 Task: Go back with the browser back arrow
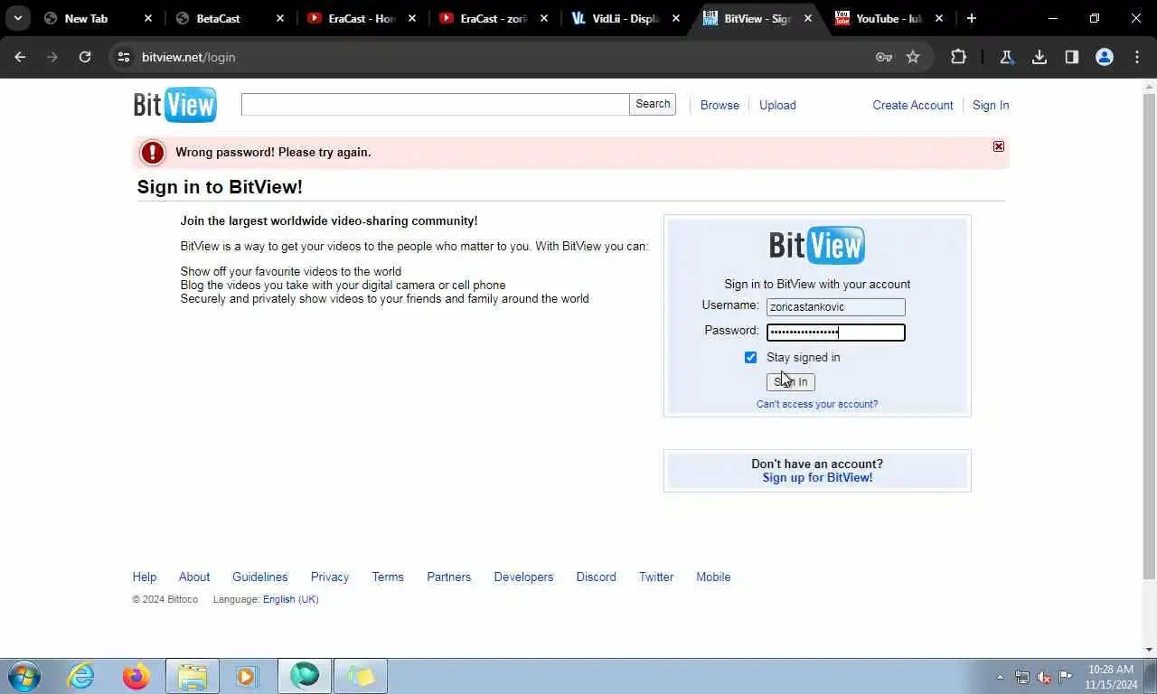coord(20,57)
